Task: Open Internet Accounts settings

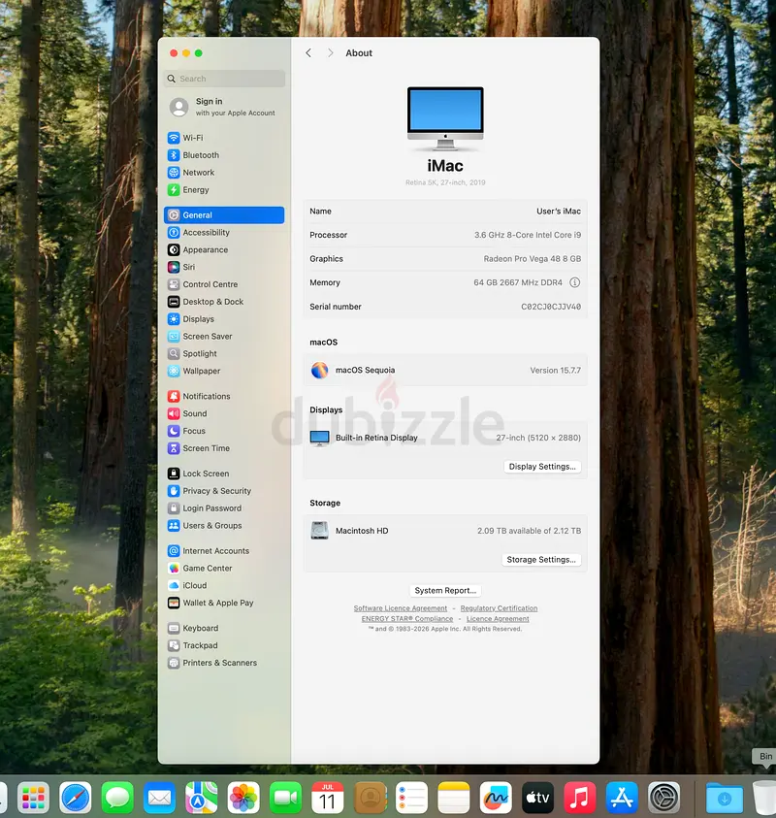Action: 224,551
